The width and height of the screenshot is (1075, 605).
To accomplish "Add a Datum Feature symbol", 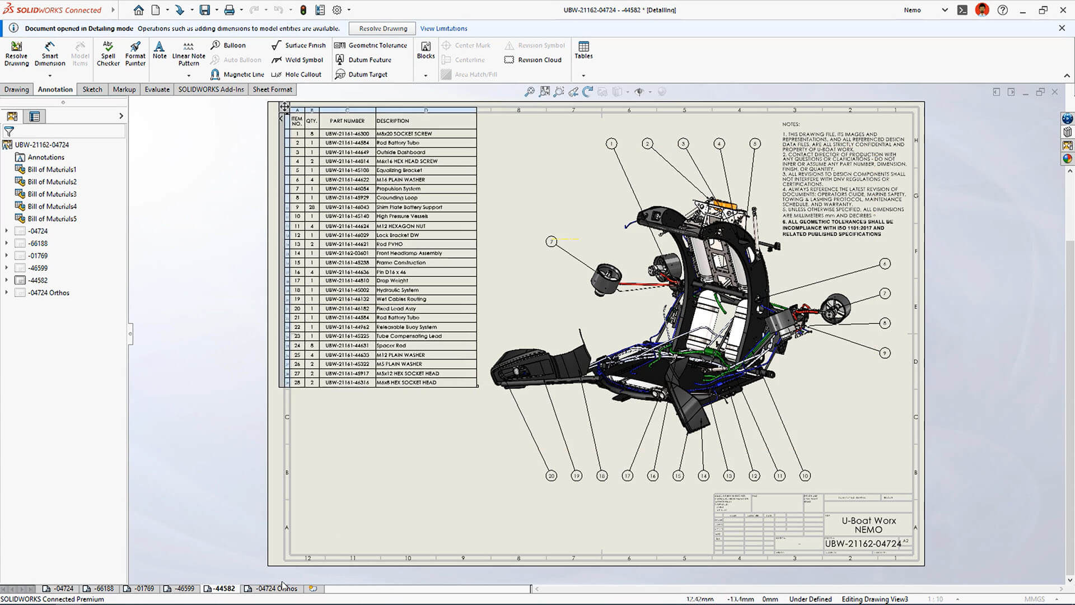I will tap(363, 60).
